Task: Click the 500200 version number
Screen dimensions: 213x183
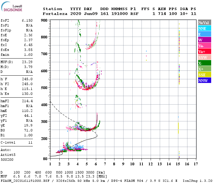Action: (7, 160)
